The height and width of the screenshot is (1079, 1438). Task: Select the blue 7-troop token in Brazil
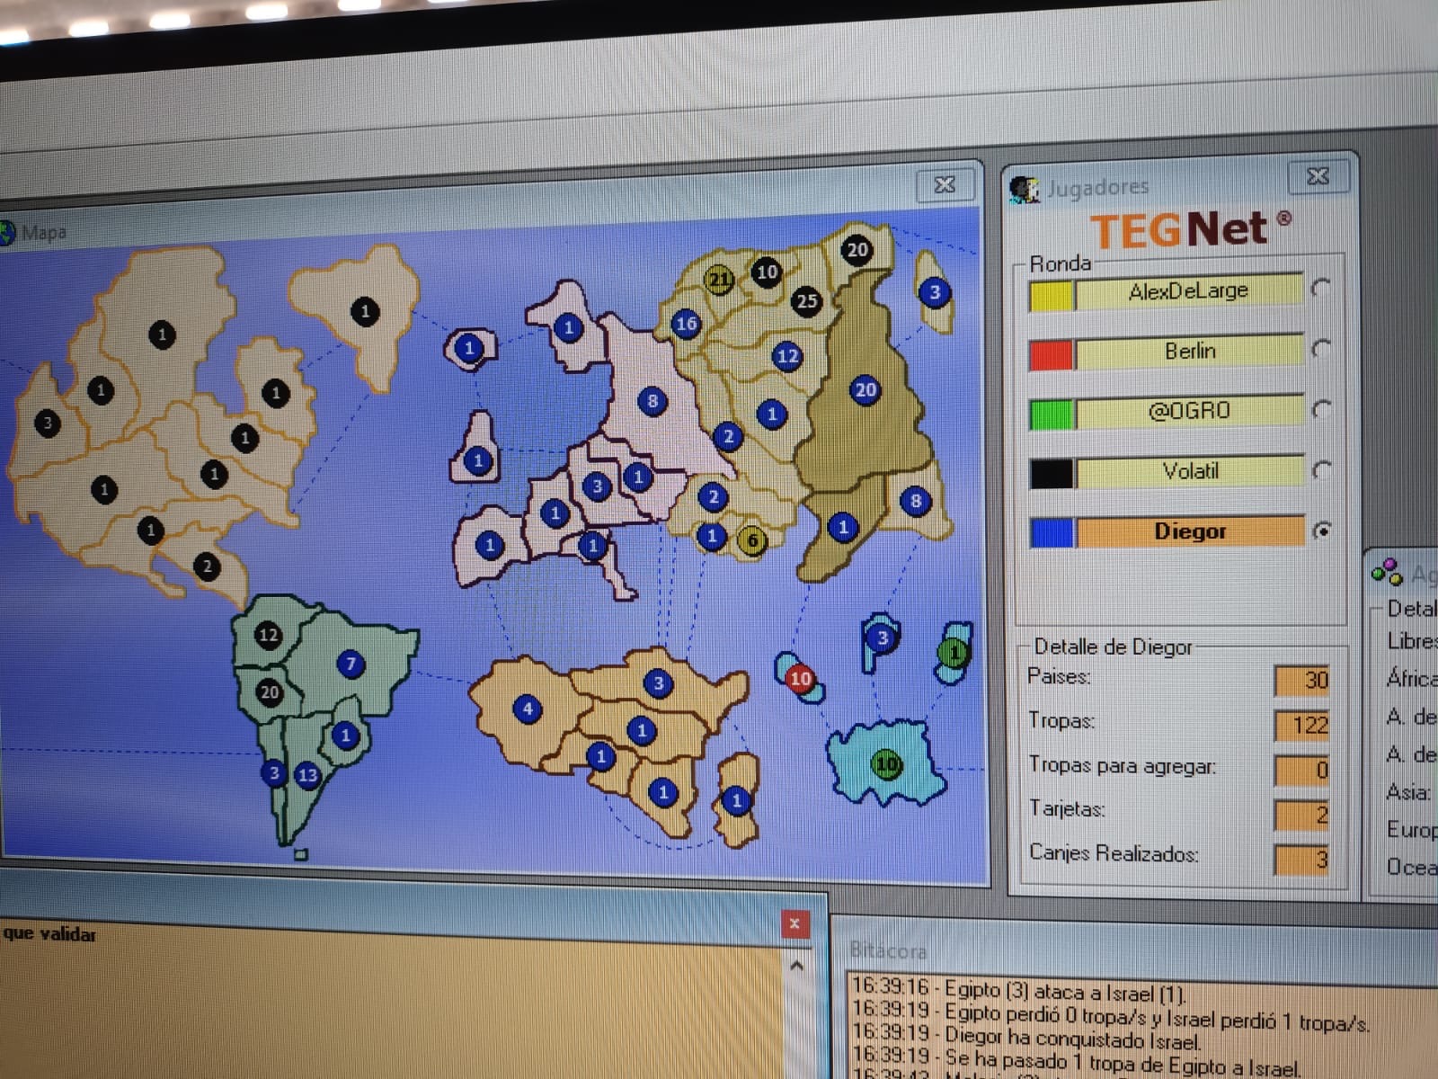[x=351, y=664]
